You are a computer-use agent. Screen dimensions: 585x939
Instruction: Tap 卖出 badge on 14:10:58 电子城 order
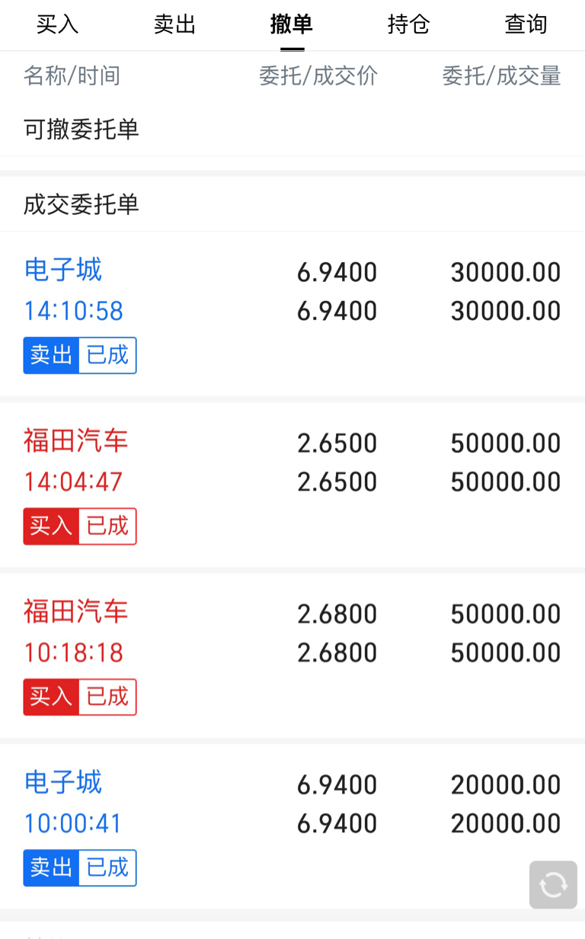click(51, 355)
